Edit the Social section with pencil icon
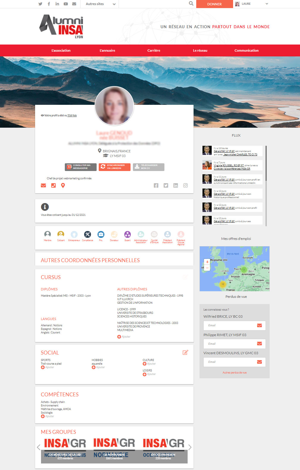Viewport: 300px width, 470px height. [x=185, y=352]
